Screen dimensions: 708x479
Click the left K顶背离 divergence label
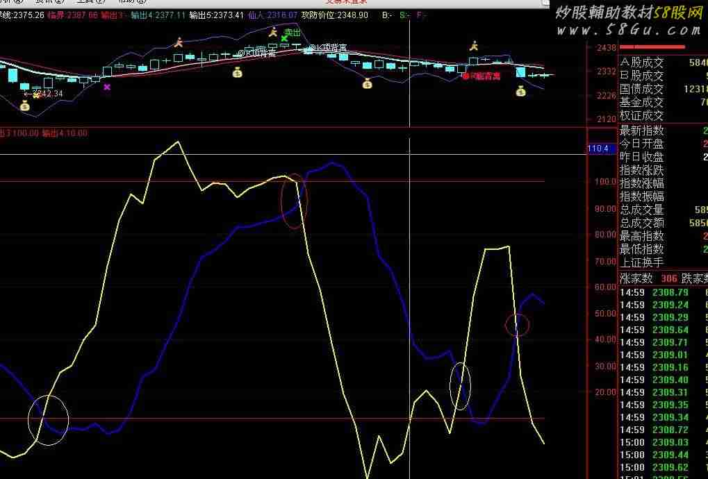256,53
